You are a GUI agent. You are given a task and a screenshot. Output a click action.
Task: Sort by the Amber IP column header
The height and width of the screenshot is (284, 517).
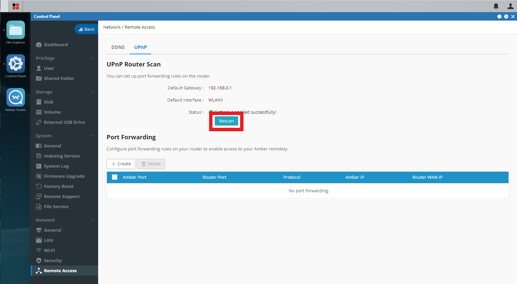pos(355,177)
